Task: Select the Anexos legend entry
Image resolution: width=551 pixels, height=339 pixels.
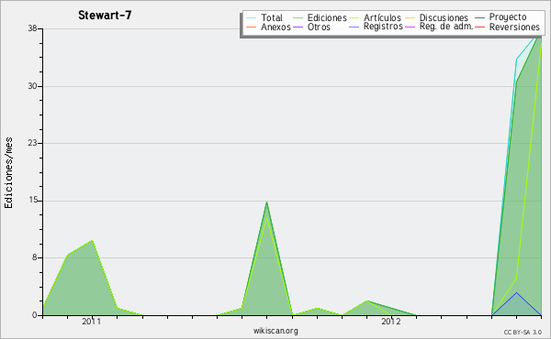Action: pos(268,27)
